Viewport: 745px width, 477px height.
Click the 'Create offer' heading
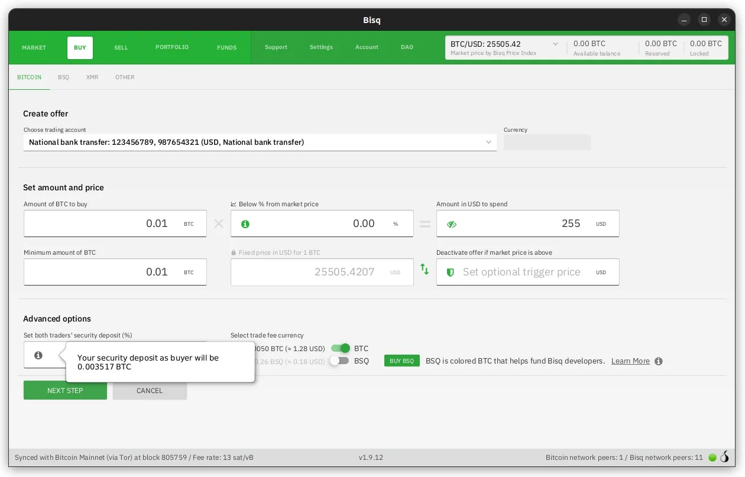[46, 113]
